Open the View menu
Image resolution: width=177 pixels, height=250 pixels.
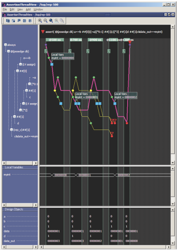20,10
